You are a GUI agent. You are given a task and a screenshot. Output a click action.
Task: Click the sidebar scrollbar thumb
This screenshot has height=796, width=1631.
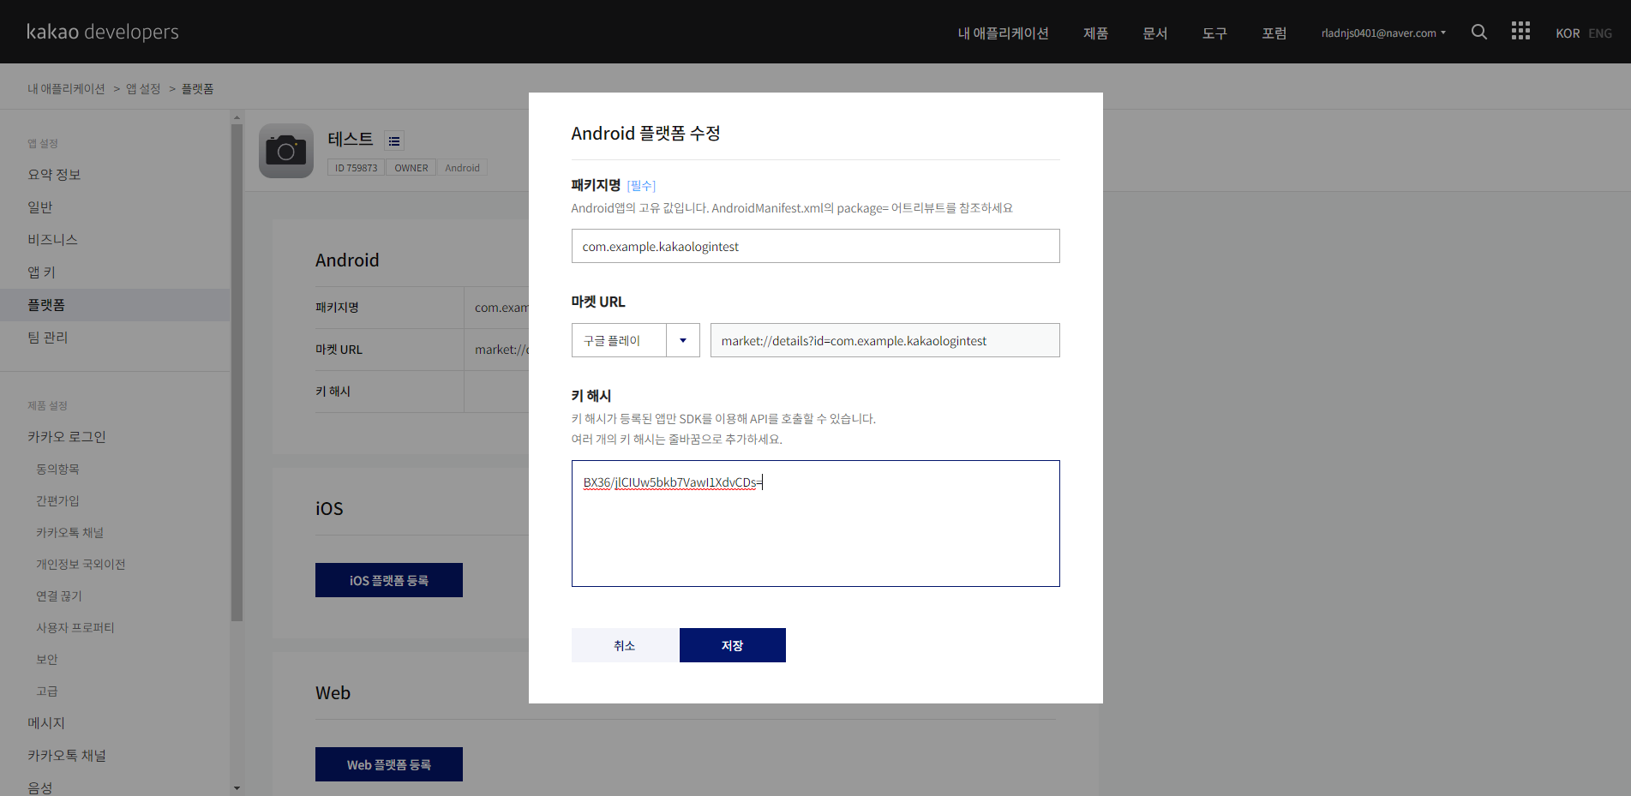point(237,373)
